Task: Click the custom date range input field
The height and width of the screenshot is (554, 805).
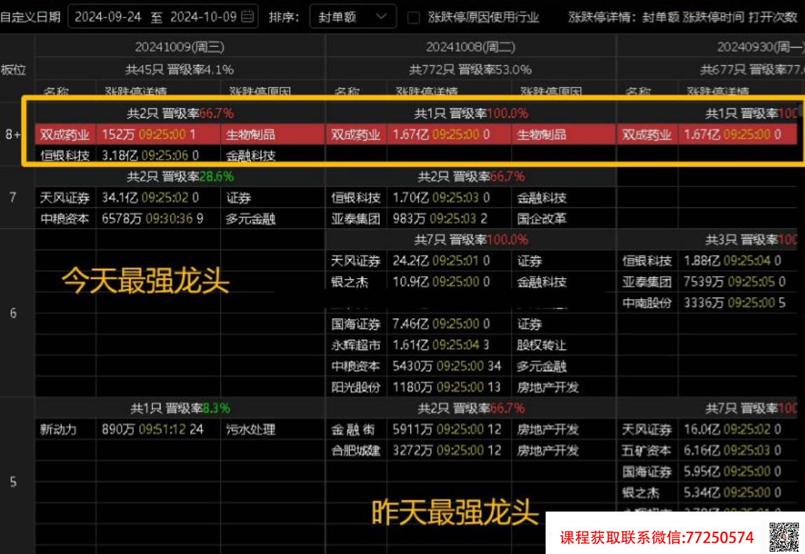Action: 163,16
